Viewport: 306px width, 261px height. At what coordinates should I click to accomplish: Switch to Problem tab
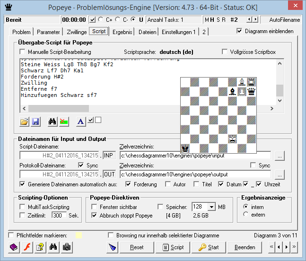(x=21, y=32)
